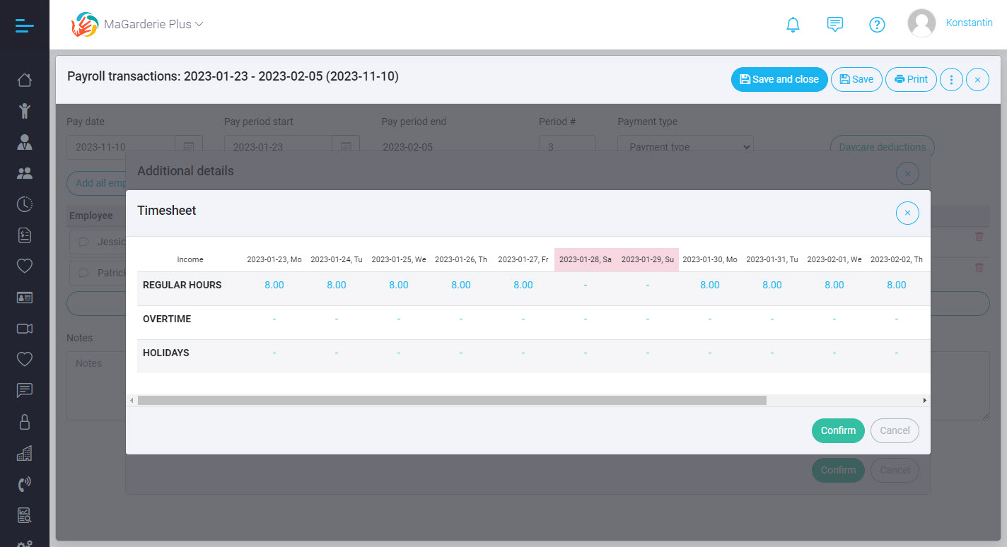Open the lock icon in the sidebar
1007x547 pixels.
[x=24, y=421]
